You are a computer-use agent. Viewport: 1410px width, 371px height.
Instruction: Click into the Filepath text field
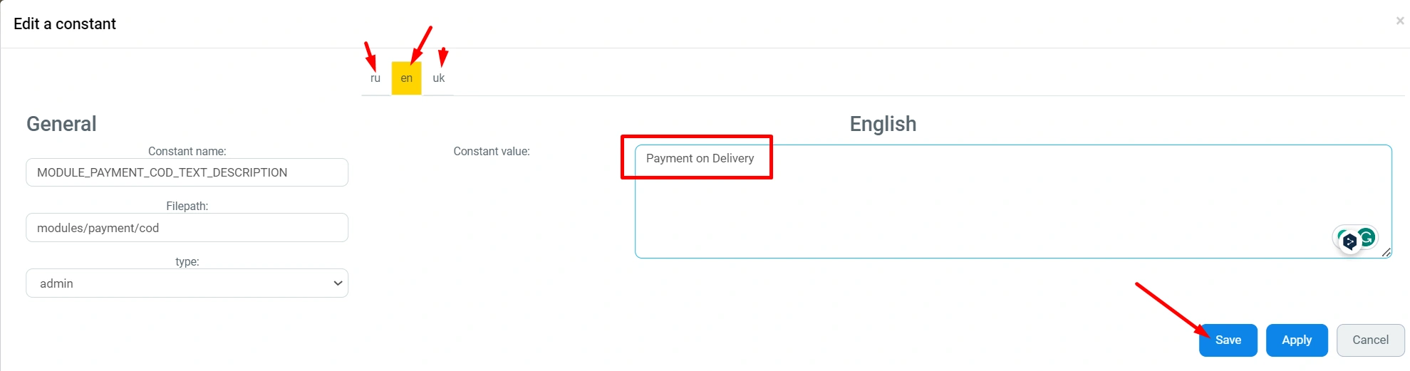187,228
